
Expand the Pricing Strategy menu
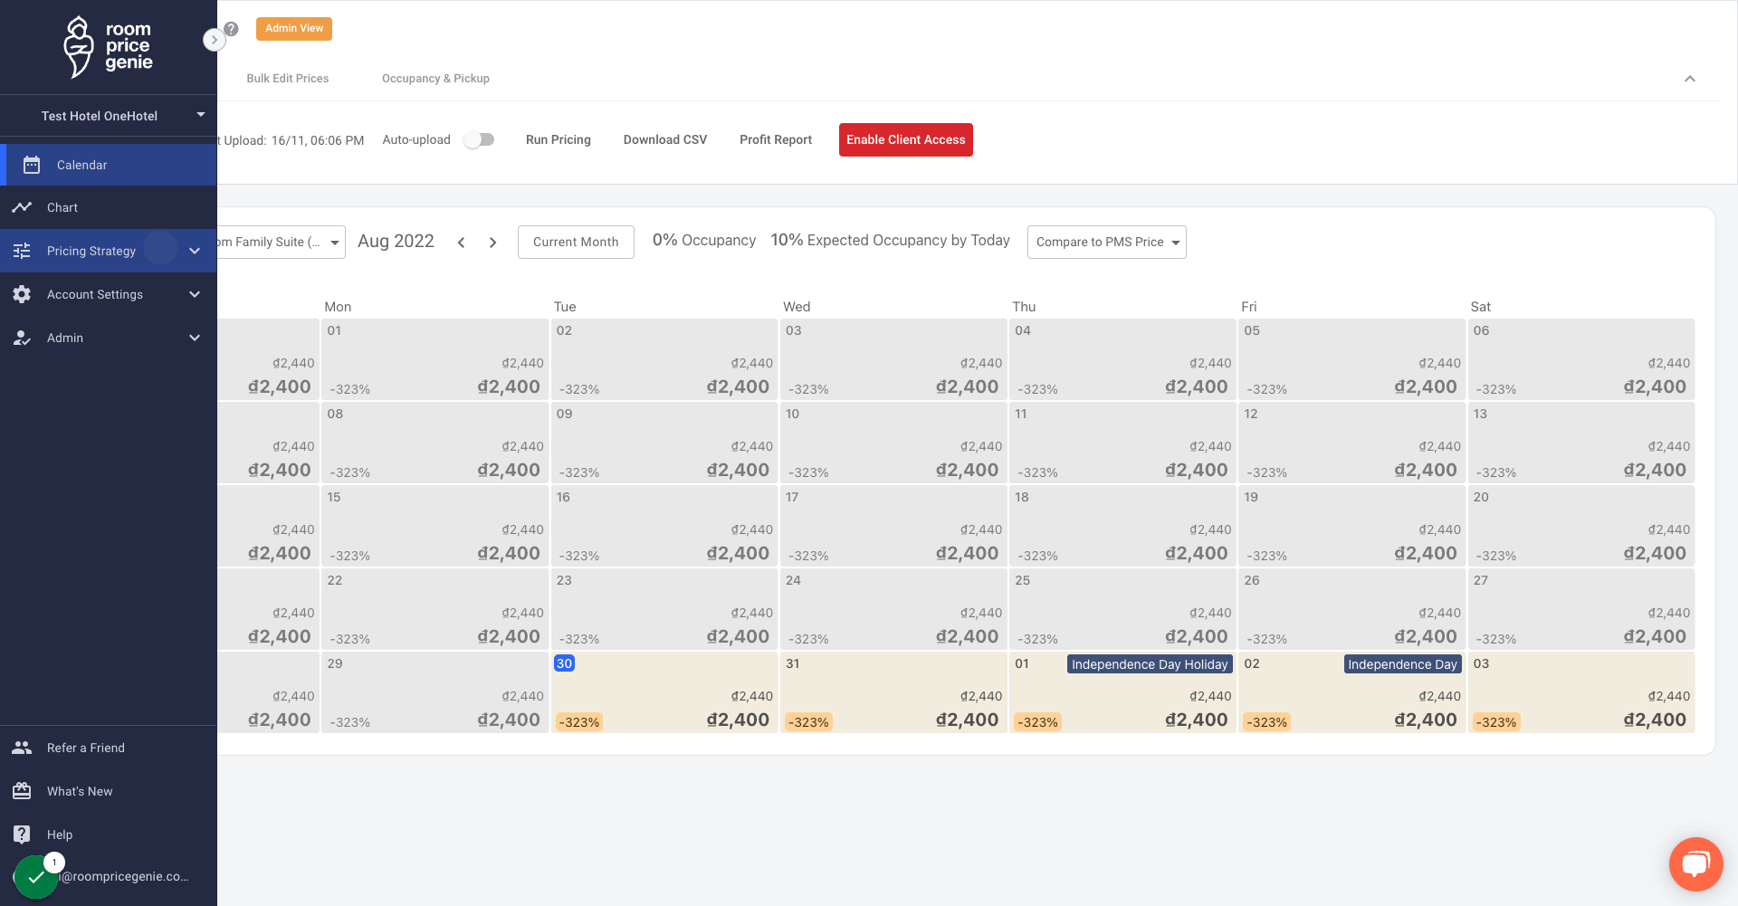click(x=195, y=251)
